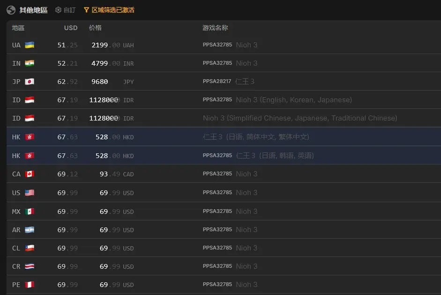Select the HK row with 日语, 韩语, 英语
The height and width of the screenshot is (295, 441).
pyautogui.click(x=275, y=155)
